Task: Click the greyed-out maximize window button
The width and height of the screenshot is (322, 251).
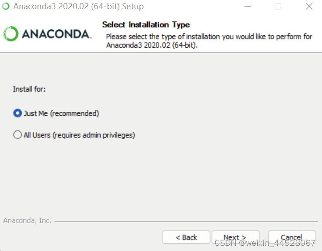Action: pos(278,7)
